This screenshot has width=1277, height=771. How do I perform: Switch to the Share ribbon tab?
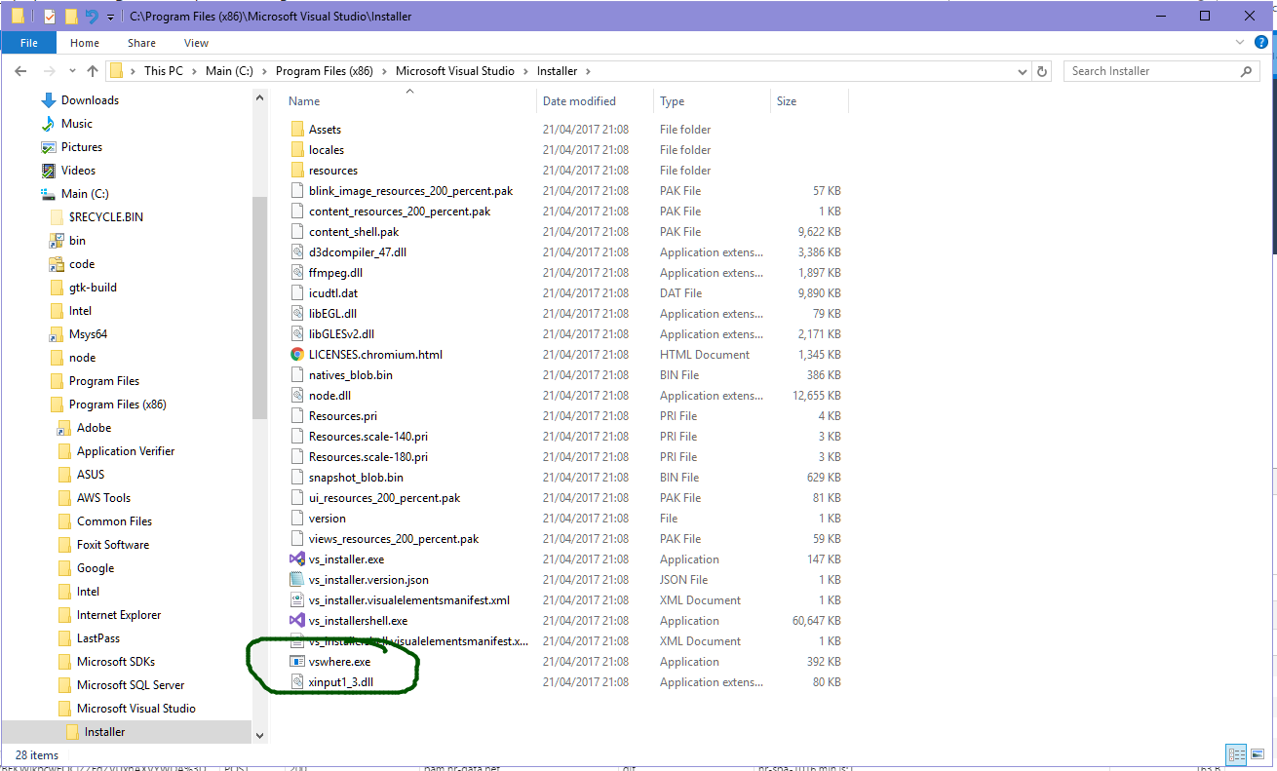(x=141, y=43)
